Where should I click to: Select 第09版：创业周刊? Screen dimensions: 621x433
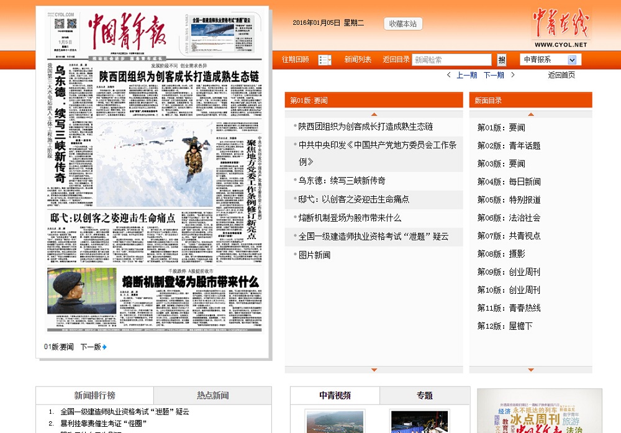click(x=509, y=271)
